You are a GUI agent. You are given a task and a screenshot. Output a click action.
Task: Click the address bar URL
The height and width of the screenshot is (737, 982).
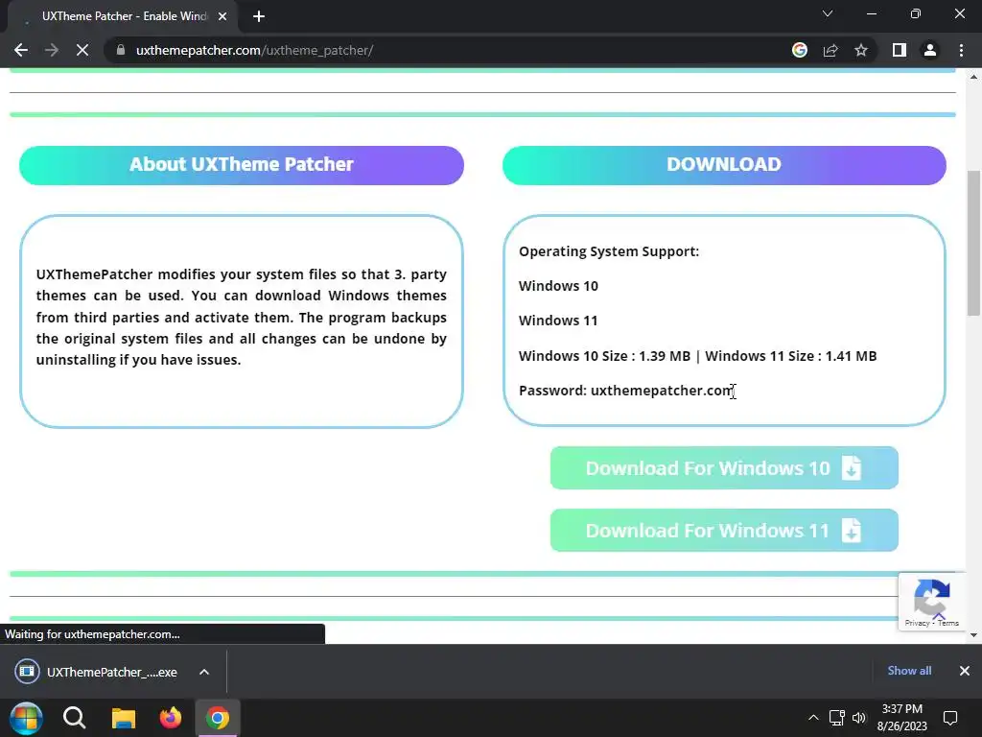point(254,50)
